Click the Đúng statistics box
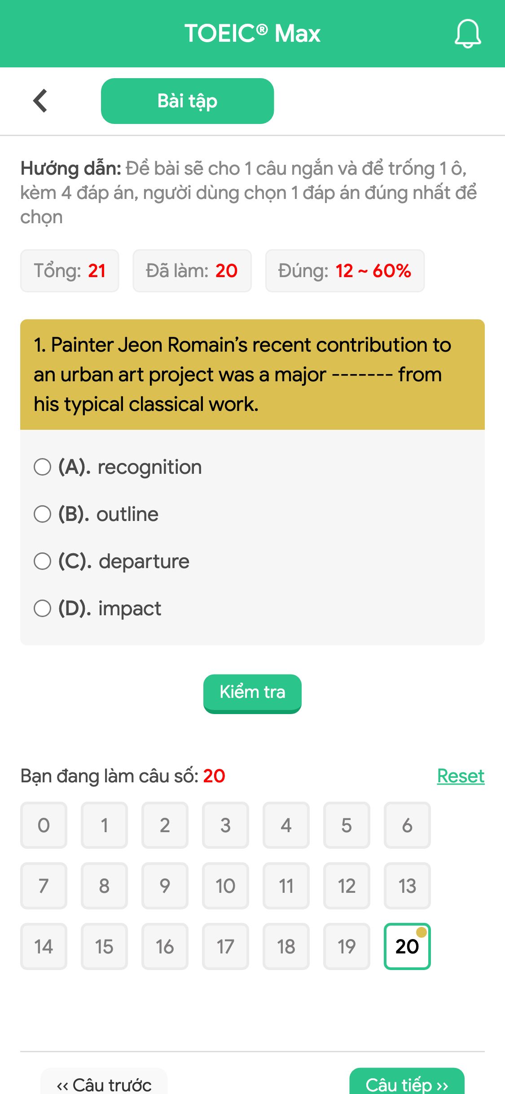The width and height of the screenshot is (505, 1094). tap(345, 270)
